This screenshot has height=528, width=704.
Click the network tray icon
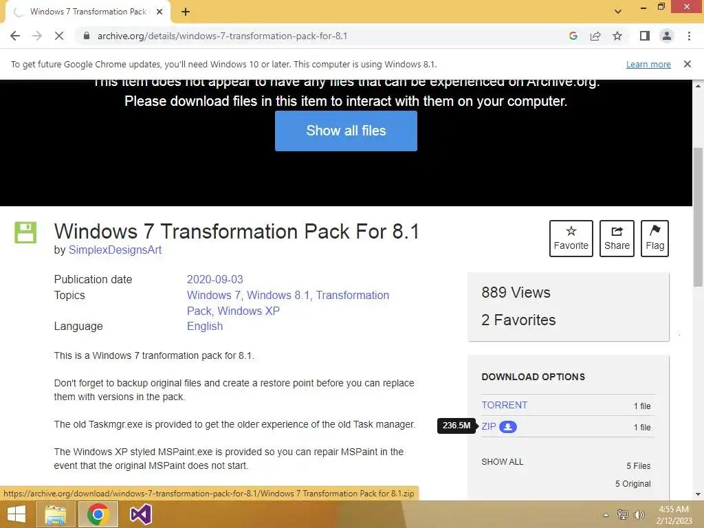623,514
